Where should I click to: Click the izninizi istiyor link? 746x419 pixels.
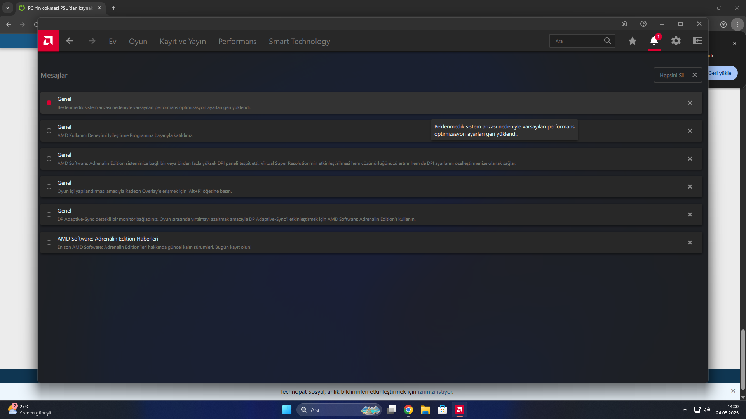point(435,392)
